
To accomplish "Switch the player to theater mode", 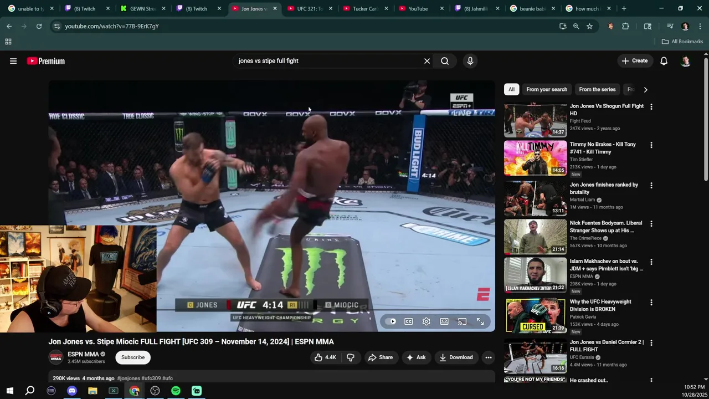I will (444, 321).
